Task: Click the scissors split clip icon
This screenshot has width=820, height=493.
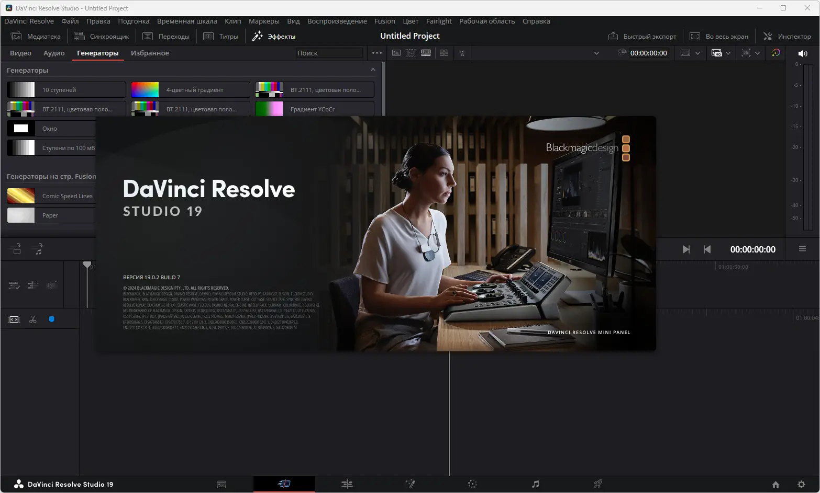Action: (x=33, y=319)
